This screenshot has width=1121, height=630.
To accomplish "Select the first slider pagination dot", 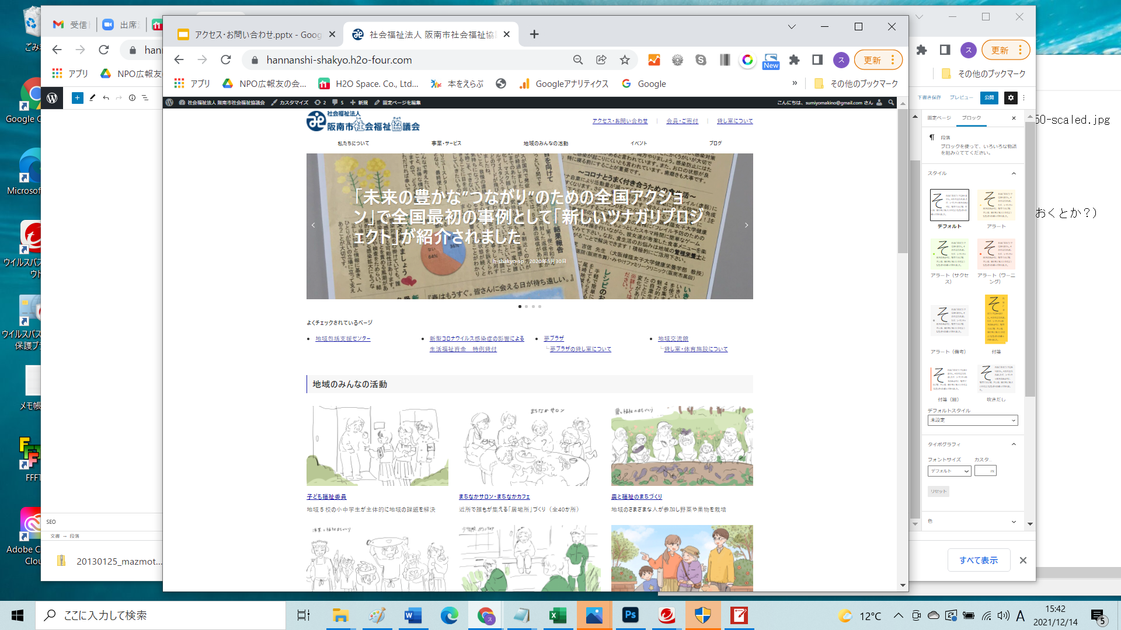I will pos(520,307).
